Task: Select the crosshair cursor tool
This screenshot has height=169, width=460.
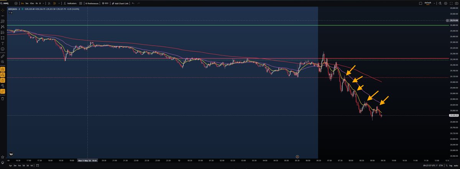Action: pos(3,10)
